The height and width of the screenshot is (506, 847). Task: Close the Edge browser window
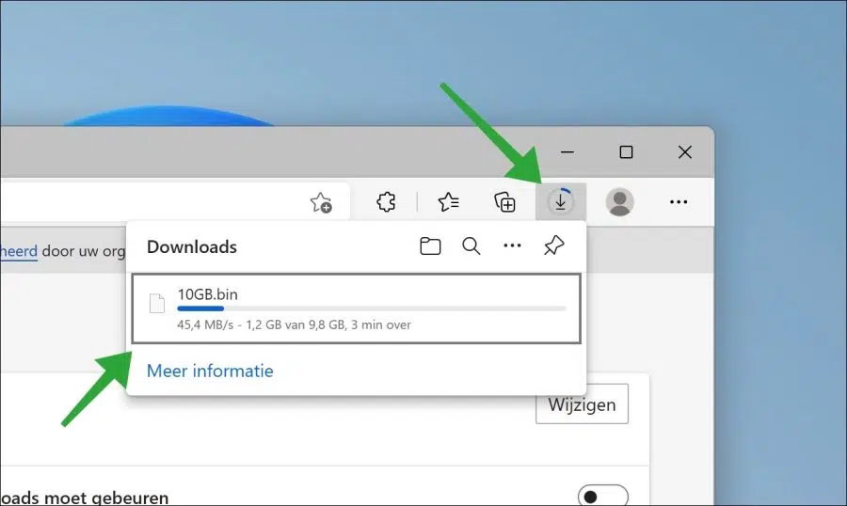pyautogui.click(x=685, y=152)
